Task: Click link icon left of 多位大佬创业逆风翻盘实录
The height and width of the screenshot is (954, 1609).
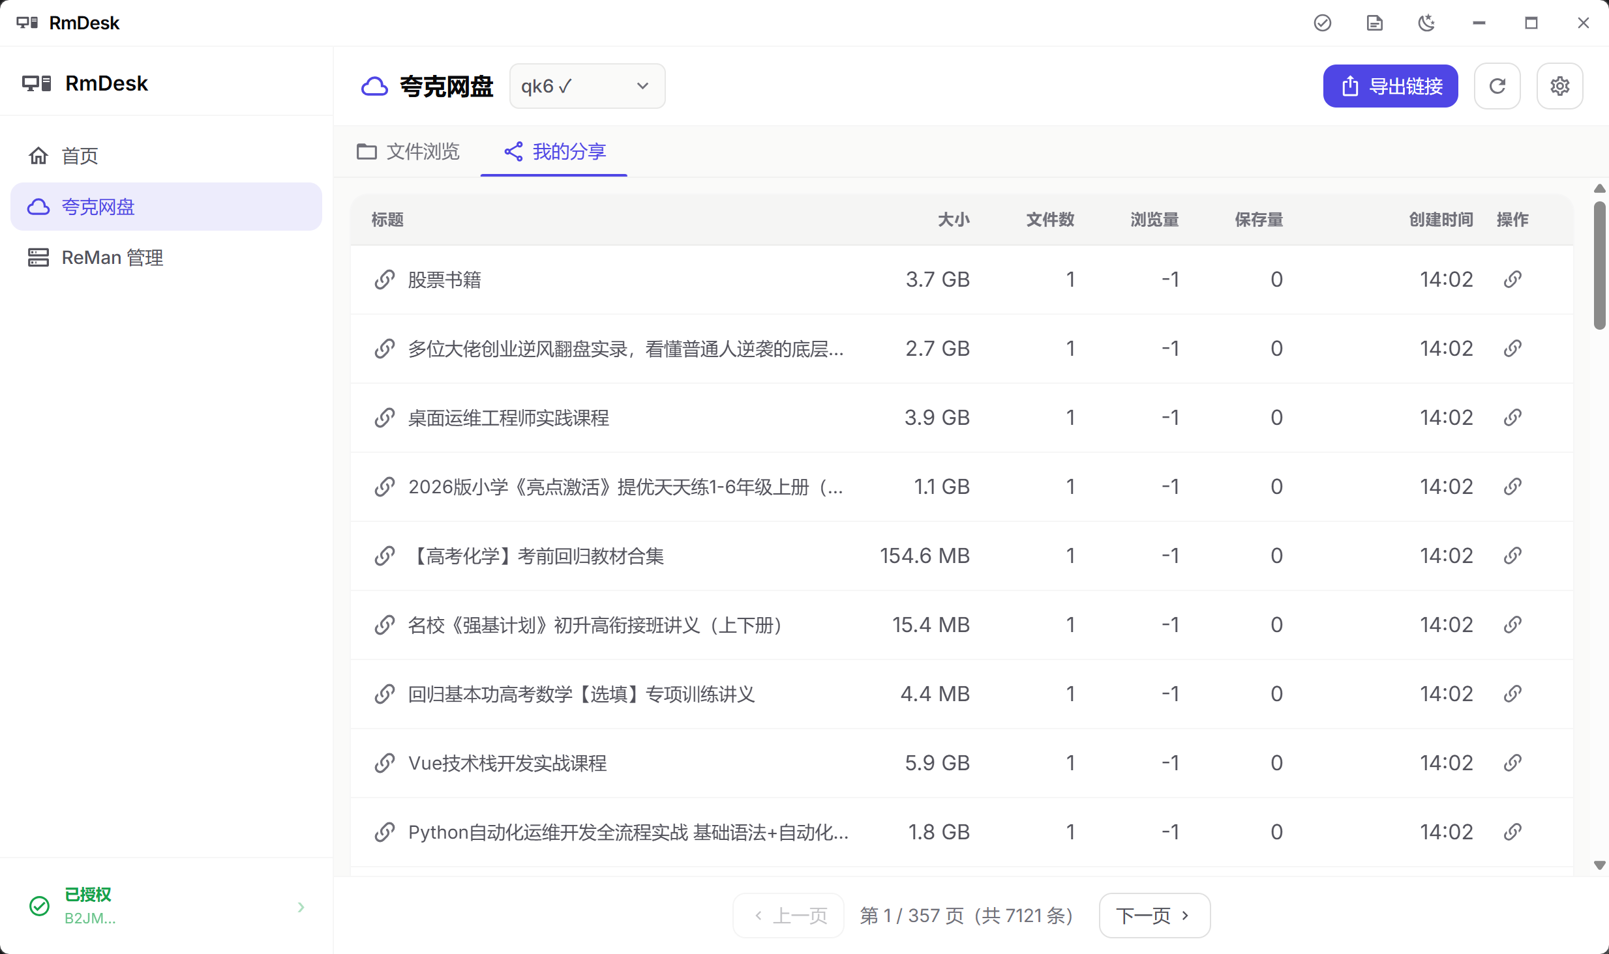Action: pyautogui.click(x=385, y=349)
